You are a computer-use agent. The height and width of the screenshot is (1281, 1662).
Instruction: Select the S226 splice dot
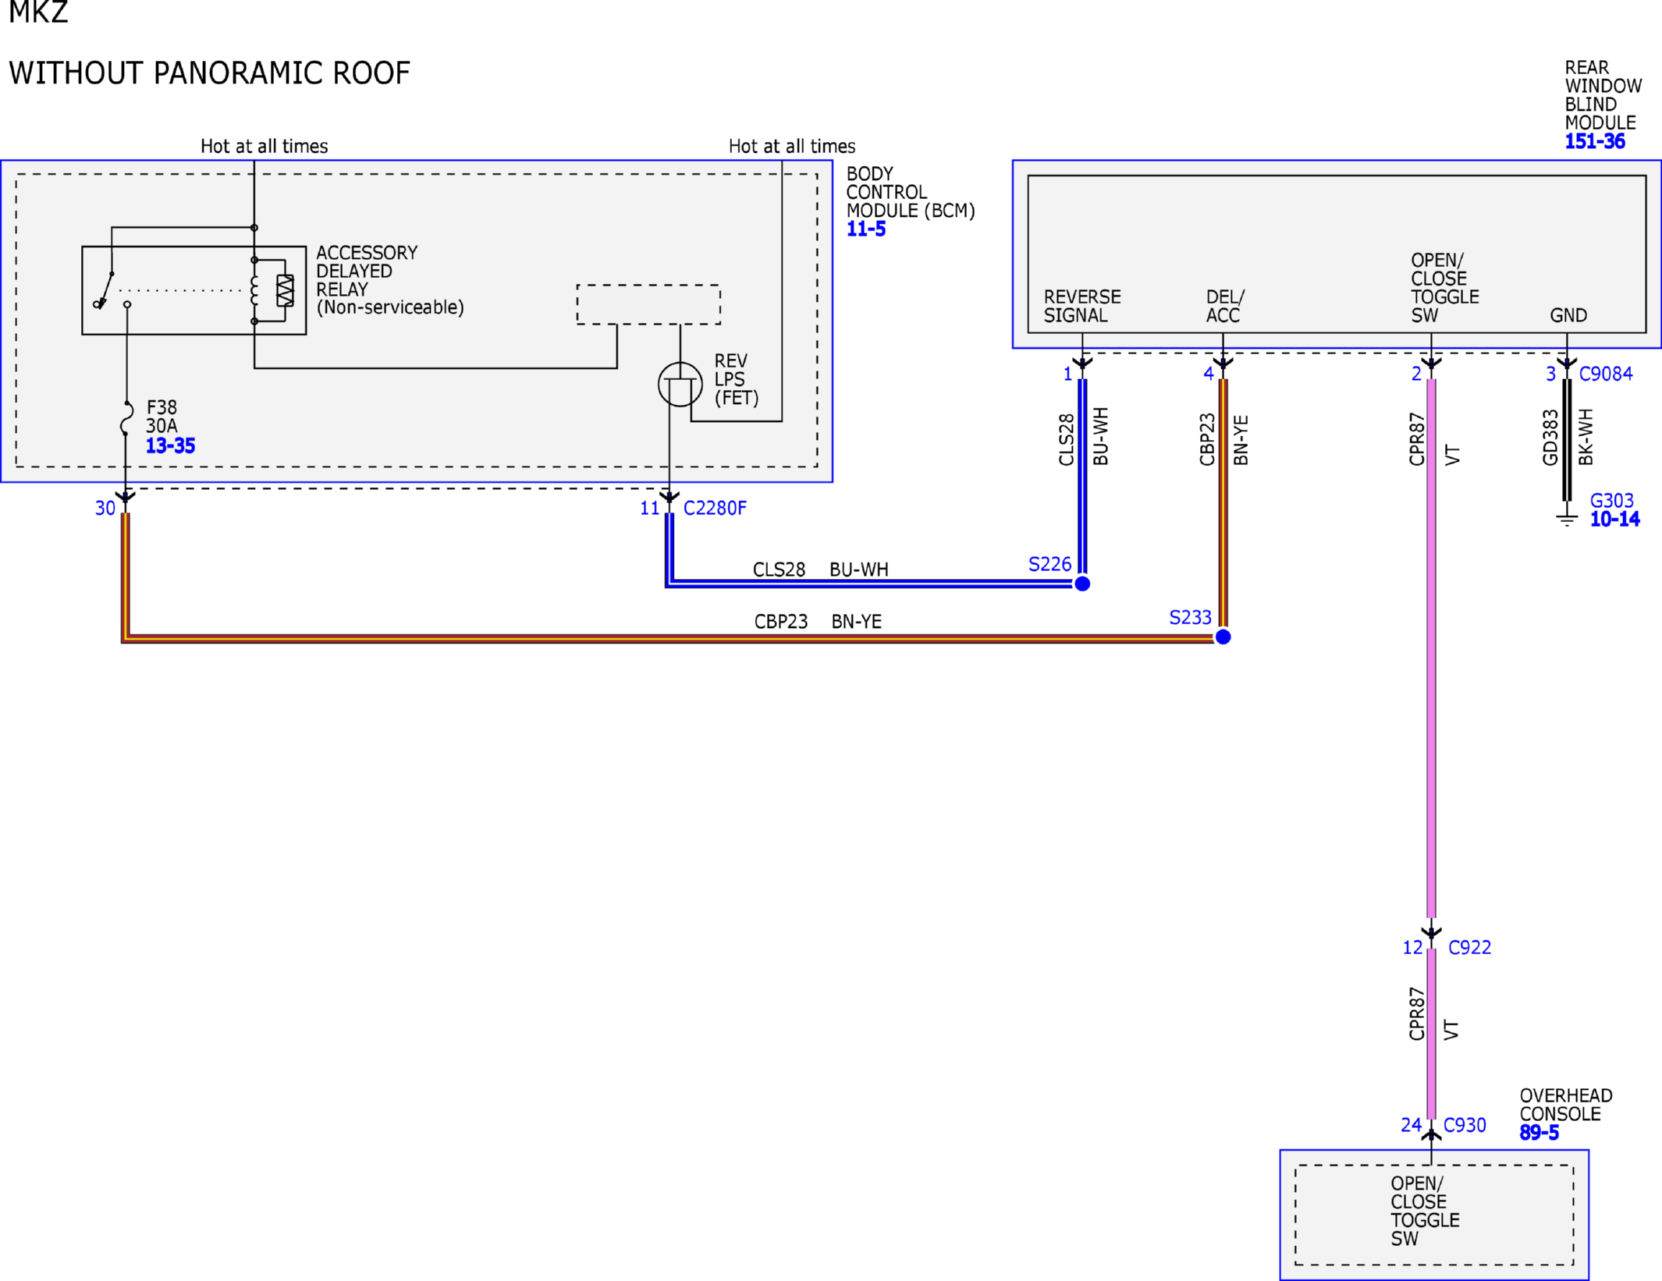(1082, 584)
